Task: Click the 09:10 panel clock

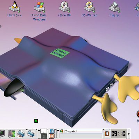Action: pos(118,133)
